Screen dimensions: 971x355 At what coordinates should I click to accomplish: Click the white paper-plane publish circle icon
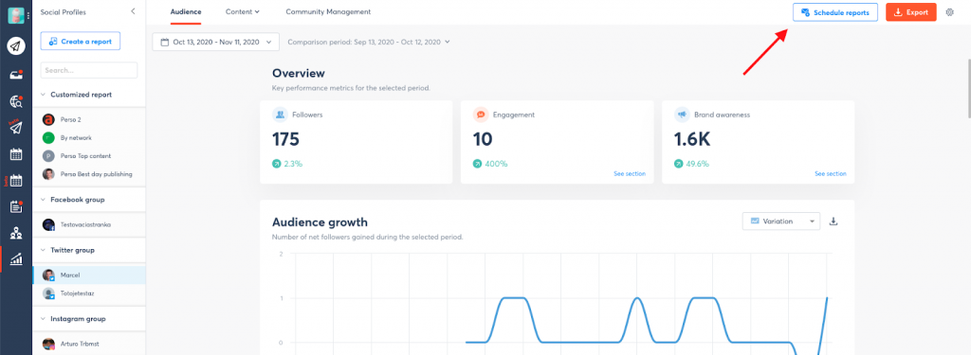tap(16, 45)
